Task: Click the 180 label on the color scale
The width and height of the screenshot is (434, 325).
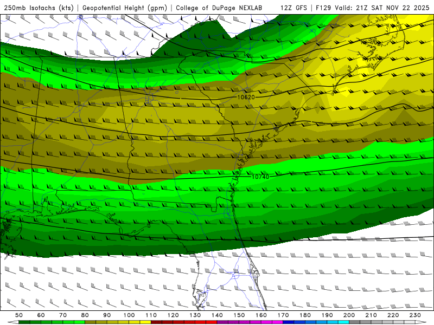Action: click(x=305, y=315)
